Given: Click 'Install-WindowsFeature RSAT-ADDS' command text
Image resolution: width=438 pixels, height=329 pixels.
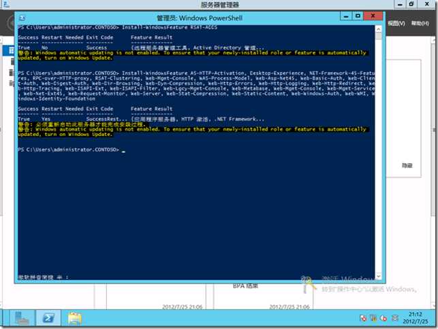Looking at the screenshot, I should tap(170, 27).
